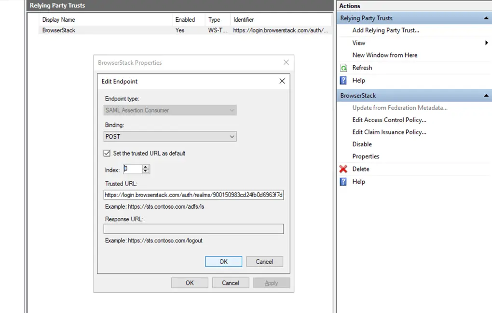Screen dimensions: 492x313
Task: Click the red Delete X icon
Action: [x=343, y=169]
